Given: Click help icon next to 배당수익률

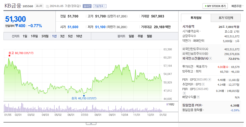Looking at the screenshot, I should 198,97.
